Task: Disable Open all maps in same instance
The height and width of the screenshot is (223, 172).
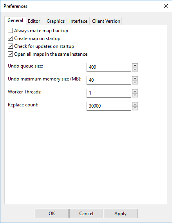Action: (10, 54)
